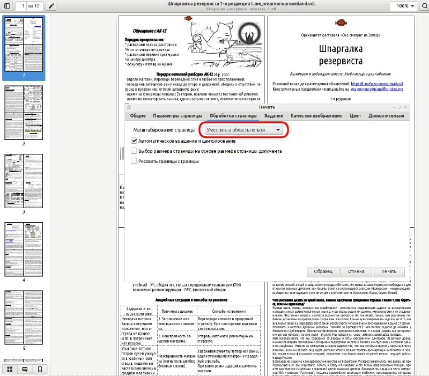Click 'Отмена' to cancel printing
The width and height of the screenshot is (429, 376).
(x=356, y=271)
